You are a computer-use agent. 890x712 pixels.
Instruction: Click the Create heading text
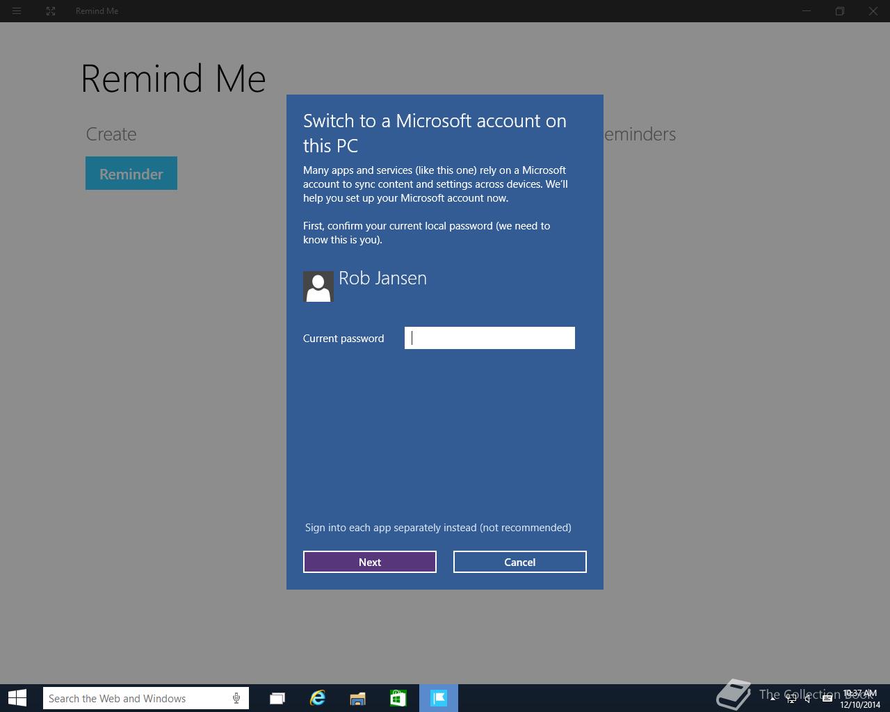(111, 134)
